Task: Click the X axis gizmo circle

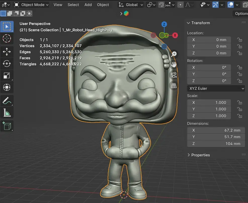Action: tap(175, 35)
